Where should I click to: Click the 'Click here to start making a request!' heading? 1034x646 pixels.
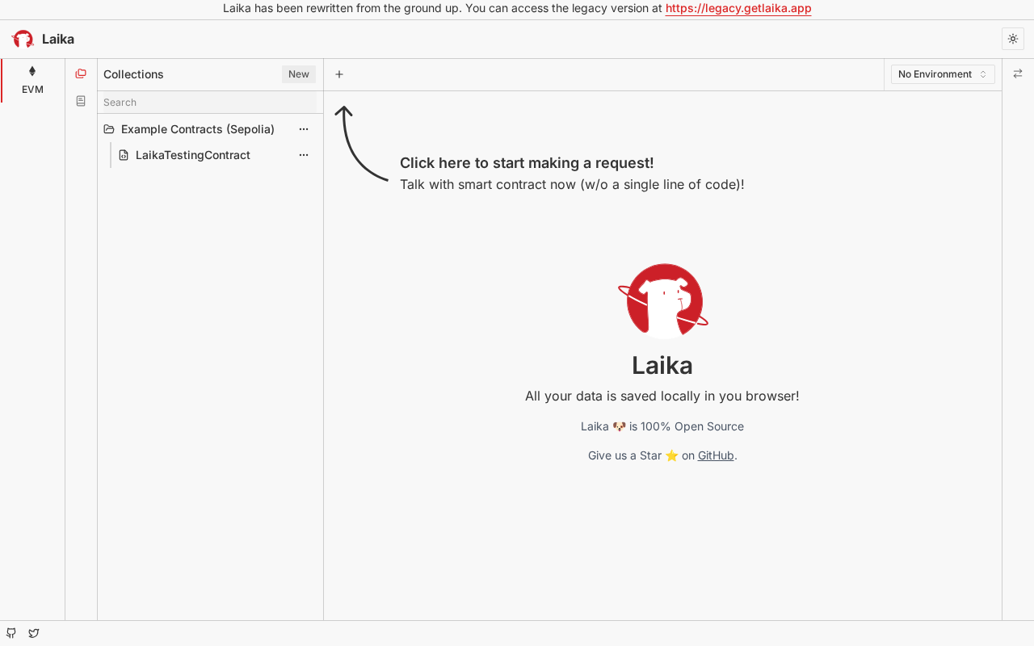click(527, 163)
